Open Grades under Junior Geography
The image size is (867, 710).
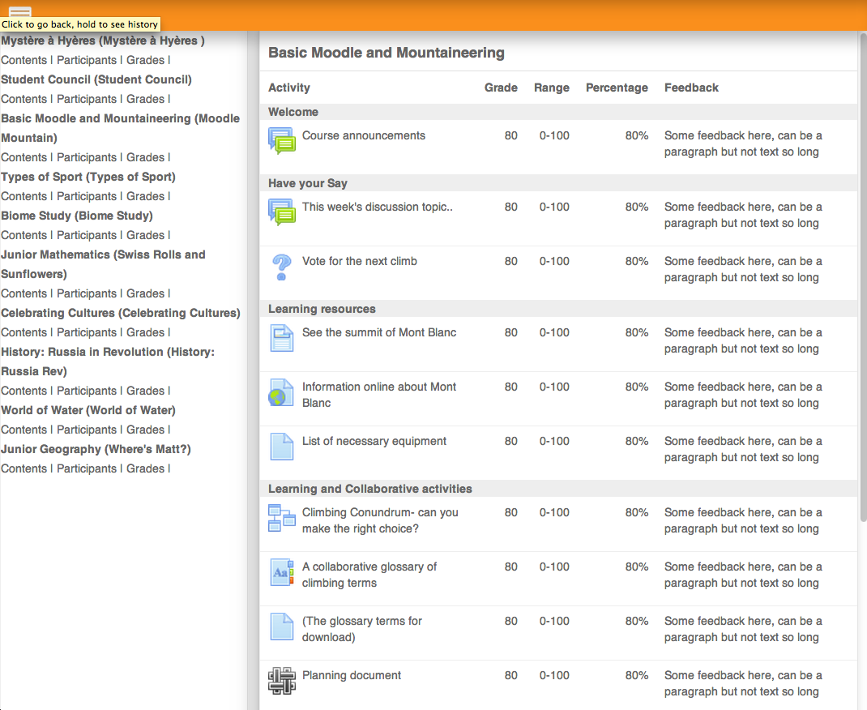point(145,468)
